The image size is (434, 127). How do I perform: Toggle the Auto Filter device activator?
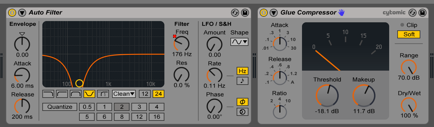(x=12, y=13)
